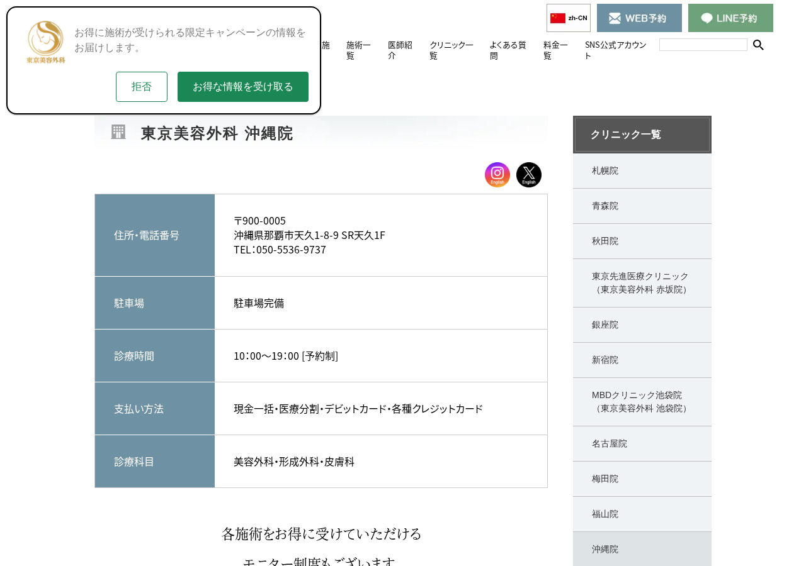Select 青森院 in the clinic list
Screen dimensions: 806x566
[642, 206]
